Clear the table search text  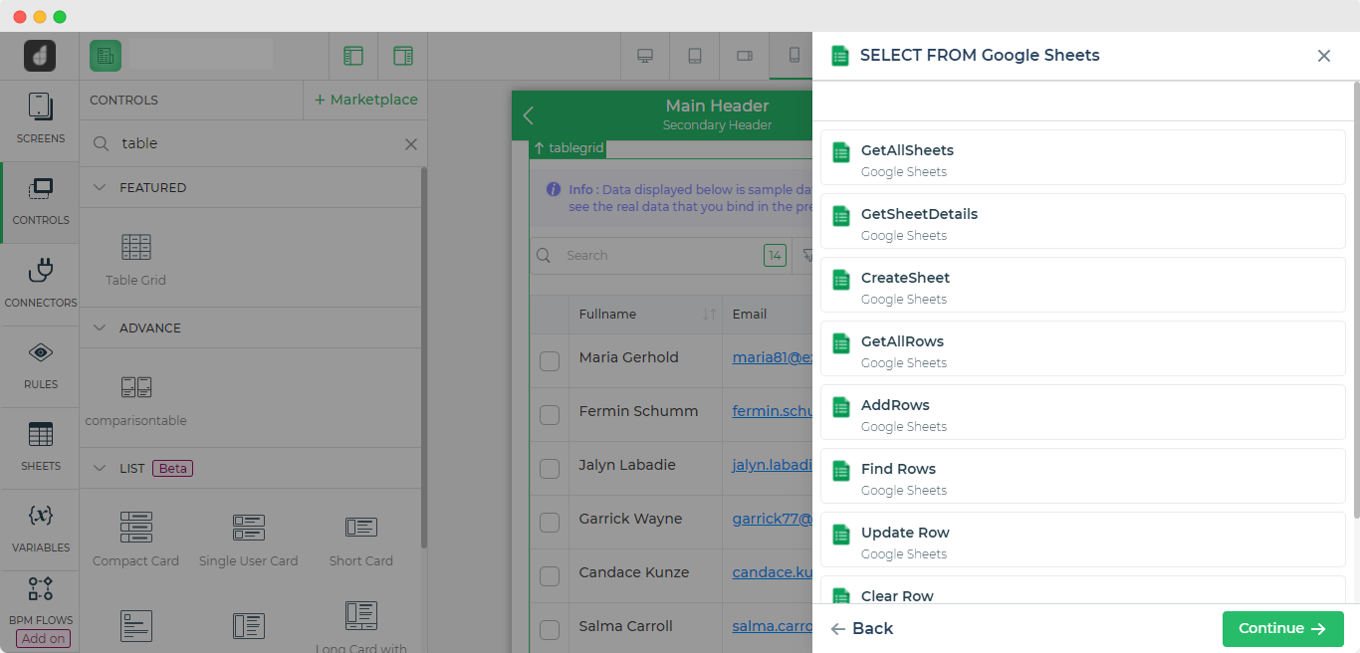coord(410,144)
